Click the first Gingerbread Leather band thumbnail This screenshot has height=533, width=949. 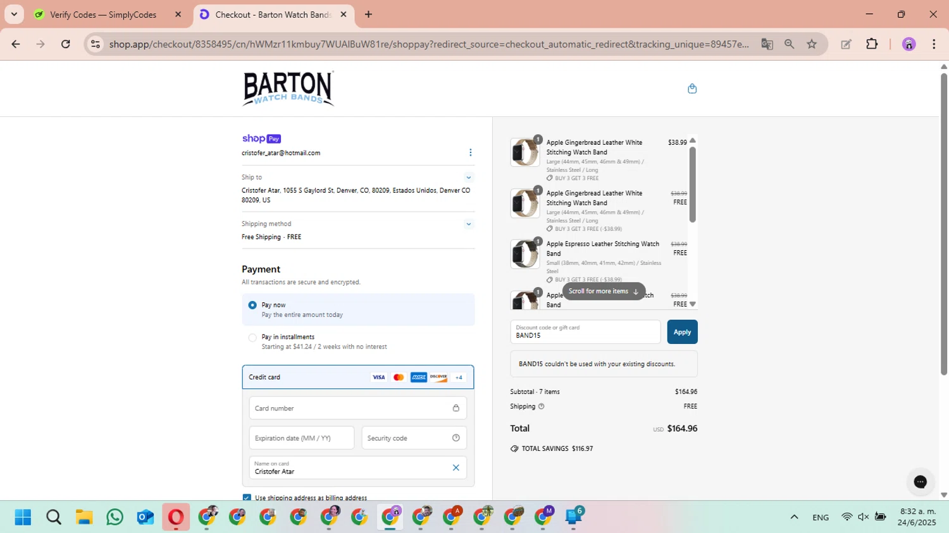click(525, 152)
